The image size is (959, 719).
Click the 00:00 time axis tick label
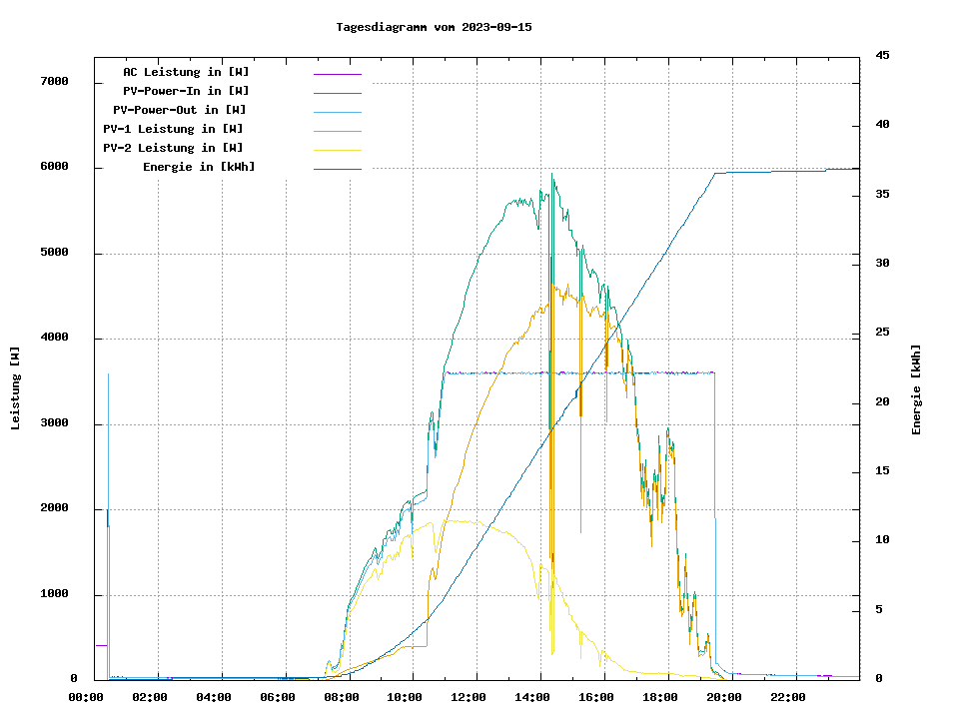point(86,697)
